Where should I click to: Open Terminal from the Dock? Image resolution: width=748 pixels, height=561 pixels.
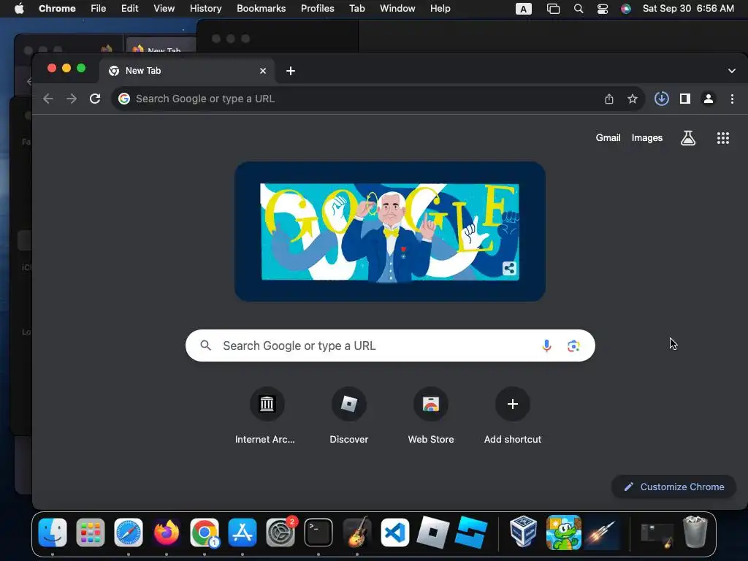click(x=318, y=532)
